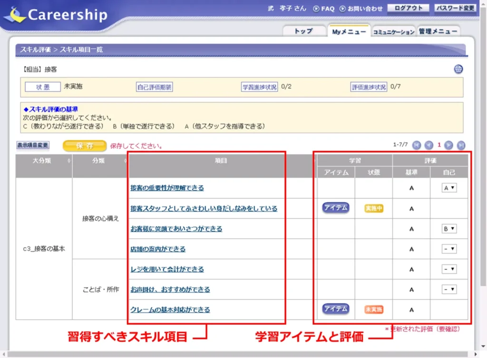Click the previous page arrow icon

tap(429, 145)
